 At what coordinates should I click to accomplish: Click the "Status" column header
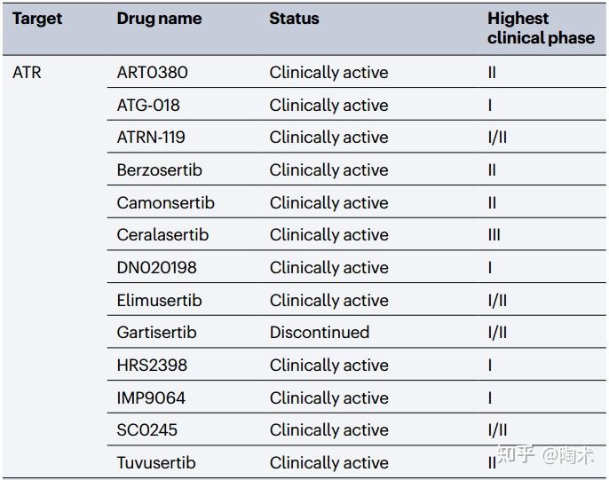click(294, 19)
